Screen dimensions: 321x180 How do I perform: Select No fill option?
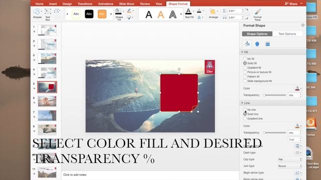[x=245, y=58]
